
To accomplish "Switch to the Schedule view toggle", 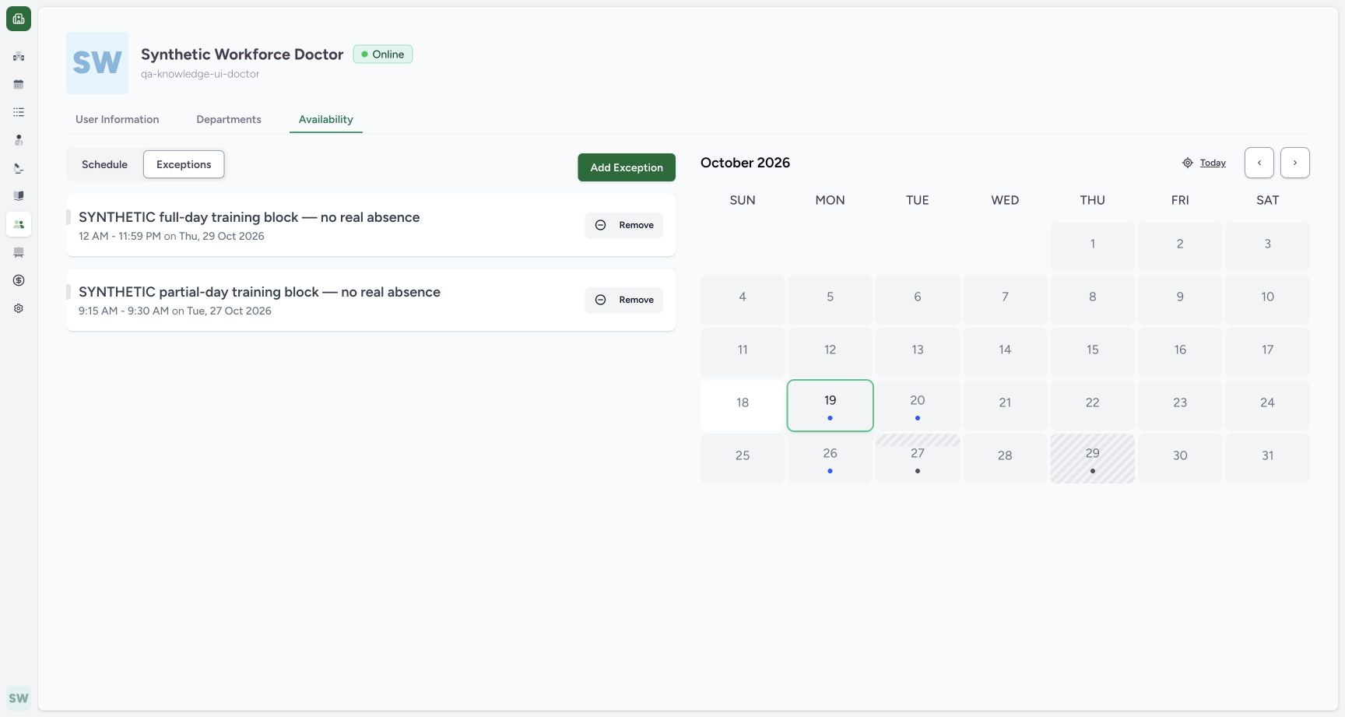I will 104,164.
